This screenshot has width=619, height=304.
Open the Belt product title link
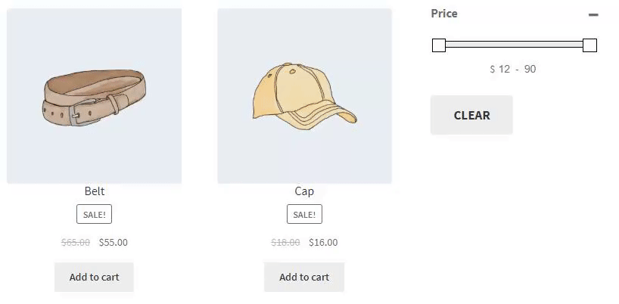95,191
